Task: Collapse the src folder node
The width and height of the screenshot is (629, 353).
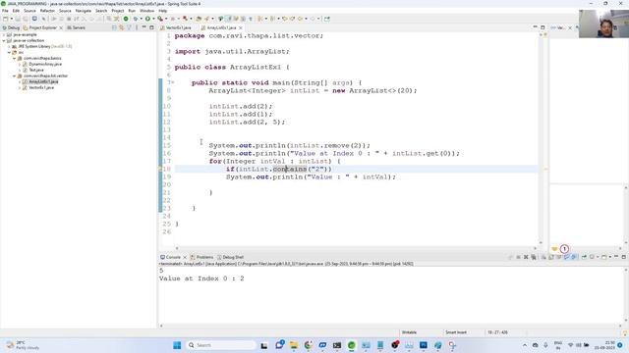Action: [9, 52]
